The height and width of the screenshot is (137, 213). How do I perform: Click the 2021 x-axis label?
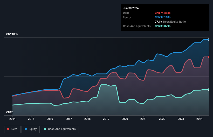[x=143, y=119]
